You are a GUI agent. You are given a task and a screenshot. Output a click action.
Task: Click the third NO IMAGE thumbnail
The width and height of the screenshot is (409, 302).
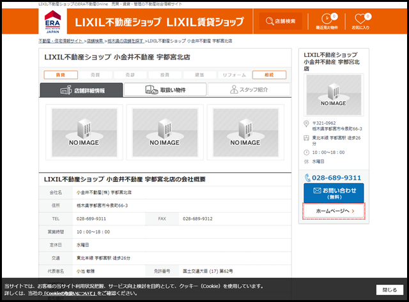pyautogui.click(x=245, y=132)
